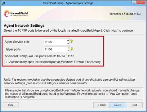
Task: Continue setup with the Next button
Action: pos(118,105)
